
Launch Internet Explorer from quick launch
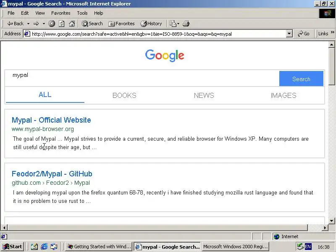44,247
